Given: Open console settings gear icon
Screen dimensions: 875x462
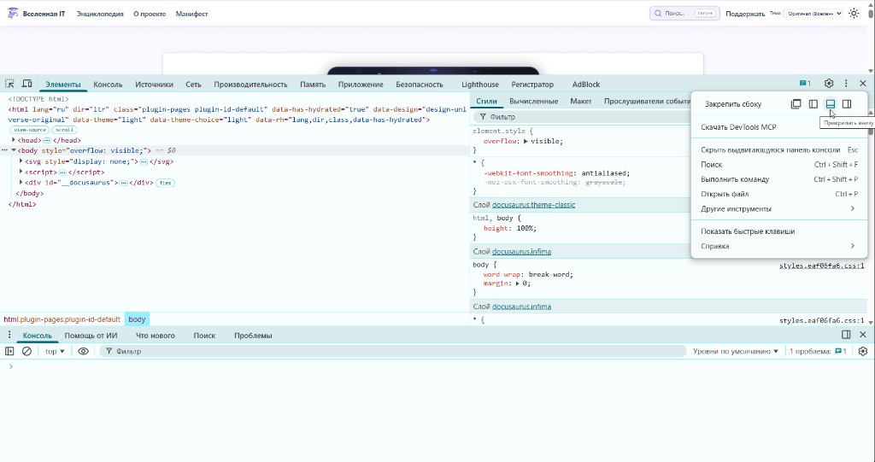Looking at the screenshot, I should click(863, 352).
